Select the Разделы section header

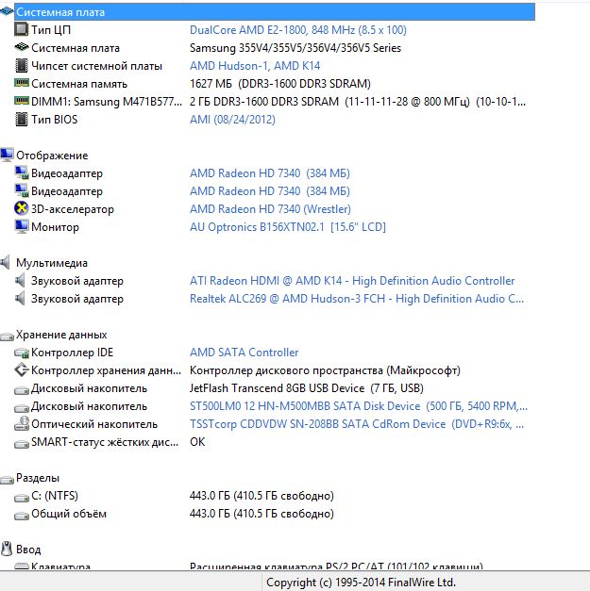tap(38, 478)
